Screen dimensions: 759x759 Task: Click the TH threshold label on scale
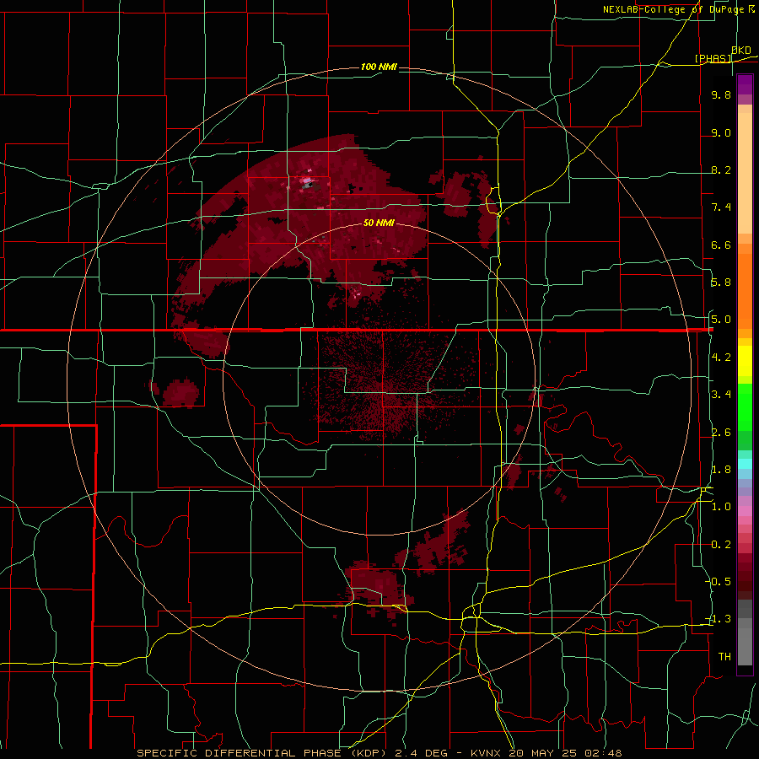coord(724,656)
